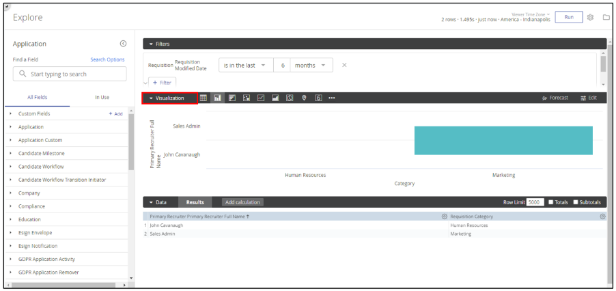Expand the Application Custom field group

tap(11, 140)
